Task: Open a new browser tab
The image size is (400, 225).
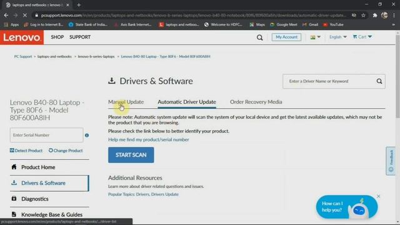Action: pyautogui.click(x=79, y=5)
